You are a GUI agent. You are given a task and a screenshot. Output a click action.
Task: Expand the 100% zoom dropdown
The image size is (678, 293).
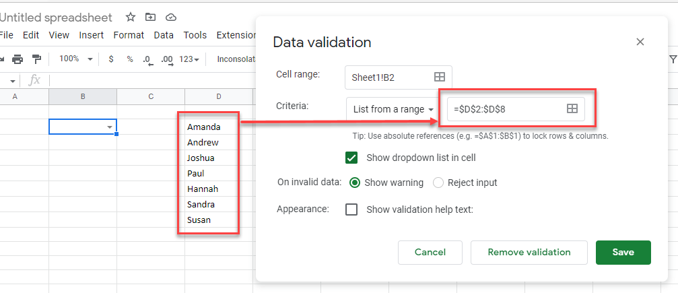tap(75, 59)
